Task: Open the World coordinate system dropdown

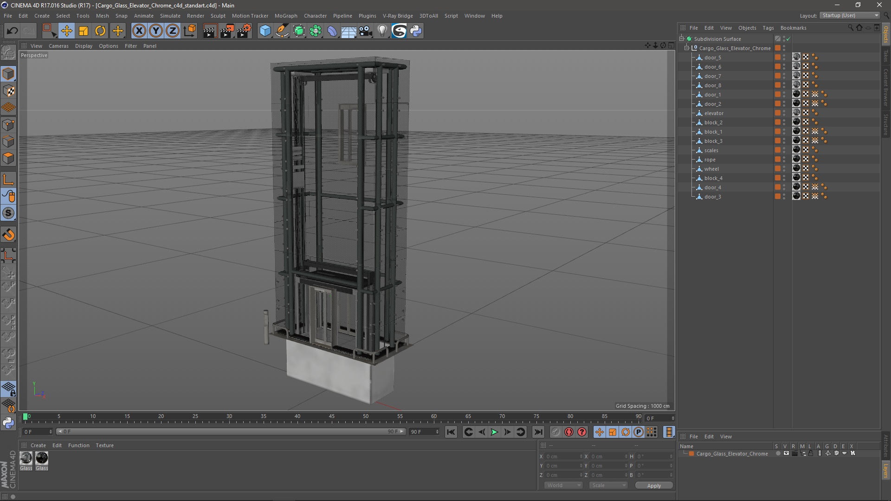Action: [x=563, y=485]
